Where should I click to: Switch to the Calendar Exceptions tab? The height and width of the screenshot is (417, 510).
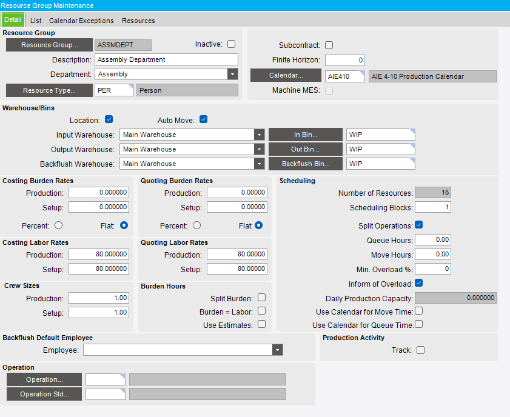tap(81, 21)
